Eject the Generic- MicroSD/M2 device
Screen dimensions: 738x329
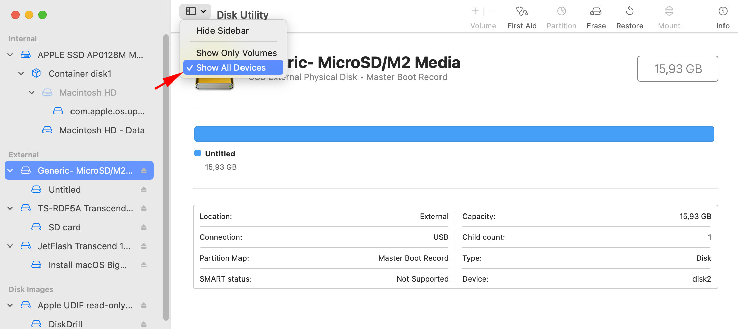pyautogui.click(x=144, y=170)
